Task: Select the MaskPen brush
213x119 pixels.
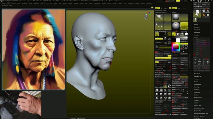Action: pos(161,90)
